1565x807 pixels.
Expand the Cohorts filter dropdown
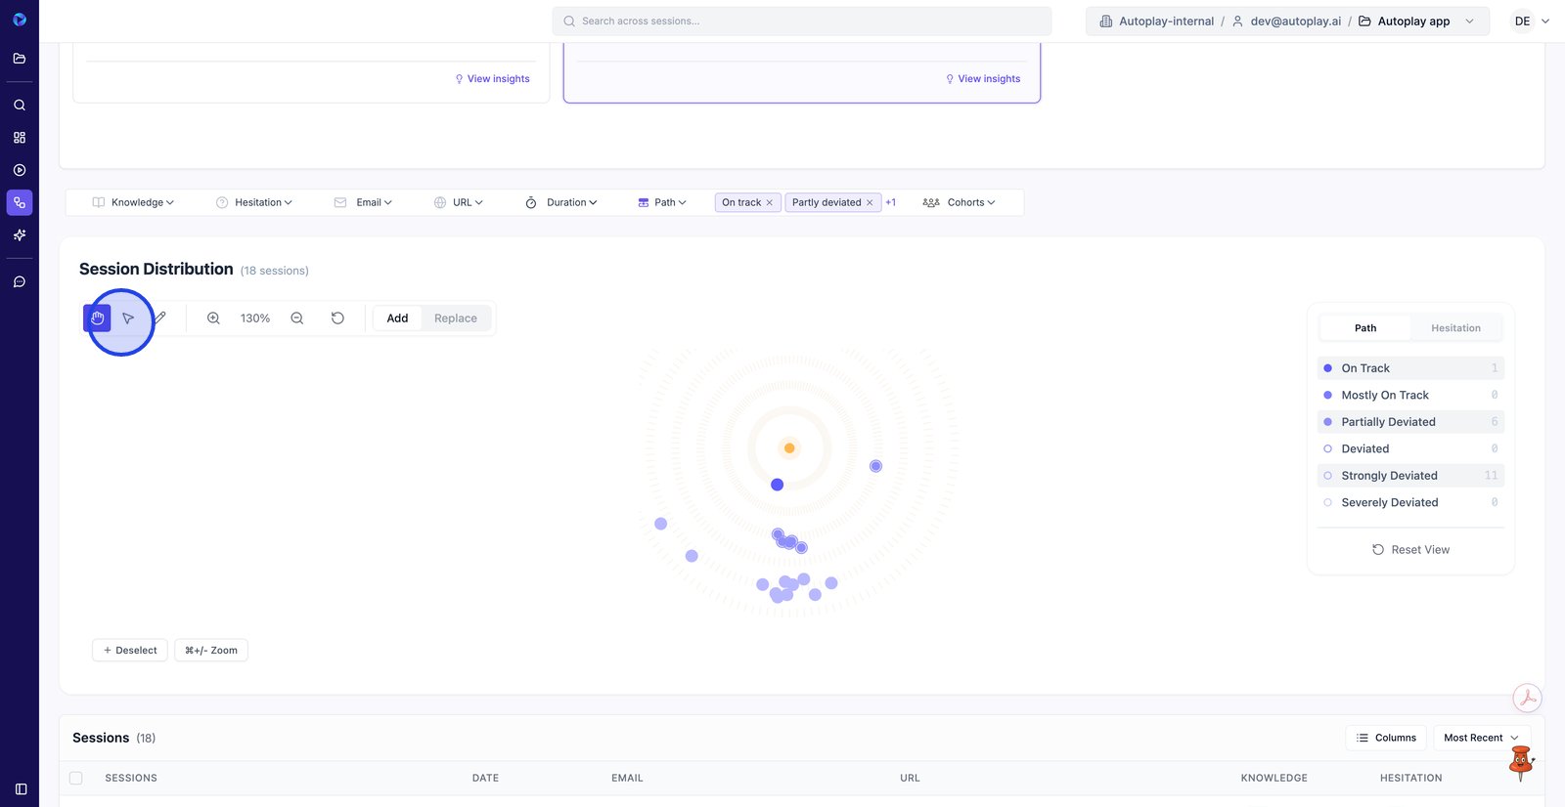pyautogui.click(x=959, y=203)
